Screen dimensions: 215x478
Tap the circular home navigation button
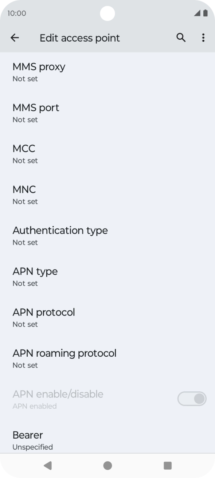coord(107,465)
